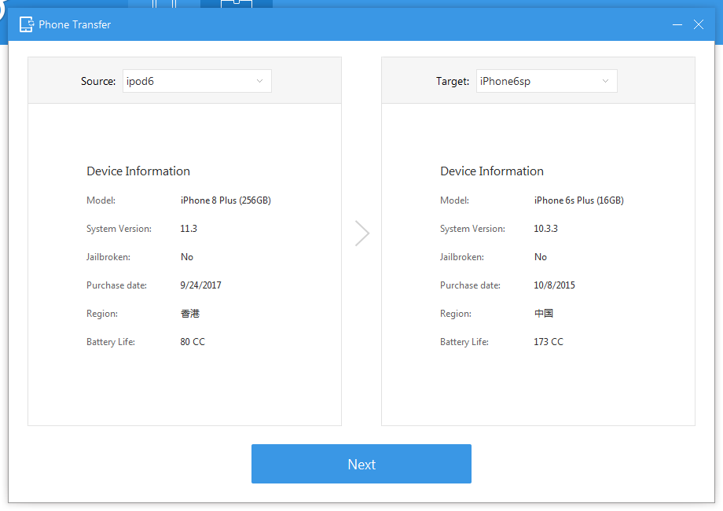Click the target model iPhone 6s Plus (16GB)
Viewport: 723px width, 511px height.
(578, 200)
